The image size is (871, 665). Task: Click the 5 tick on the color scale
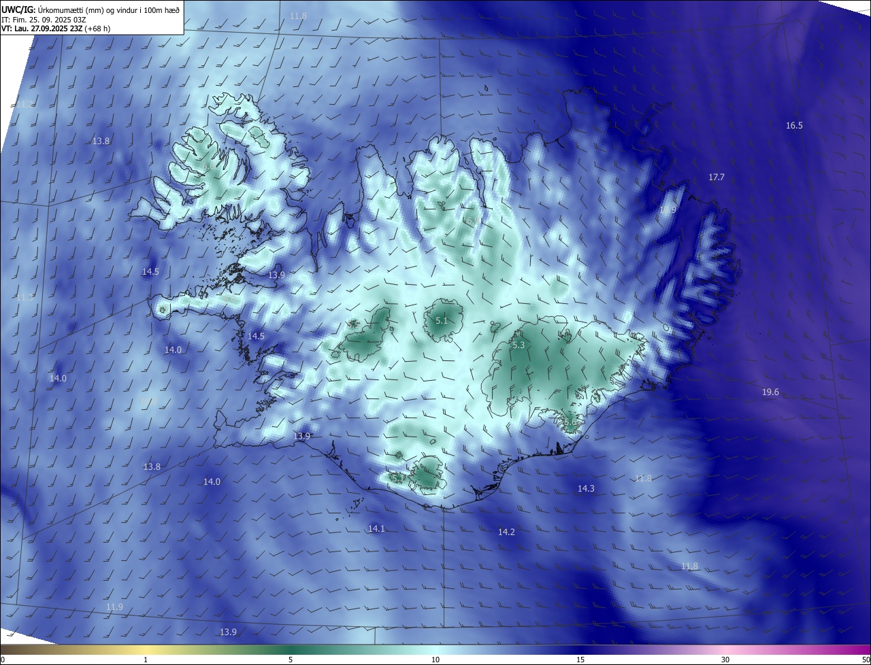(291, 660)
